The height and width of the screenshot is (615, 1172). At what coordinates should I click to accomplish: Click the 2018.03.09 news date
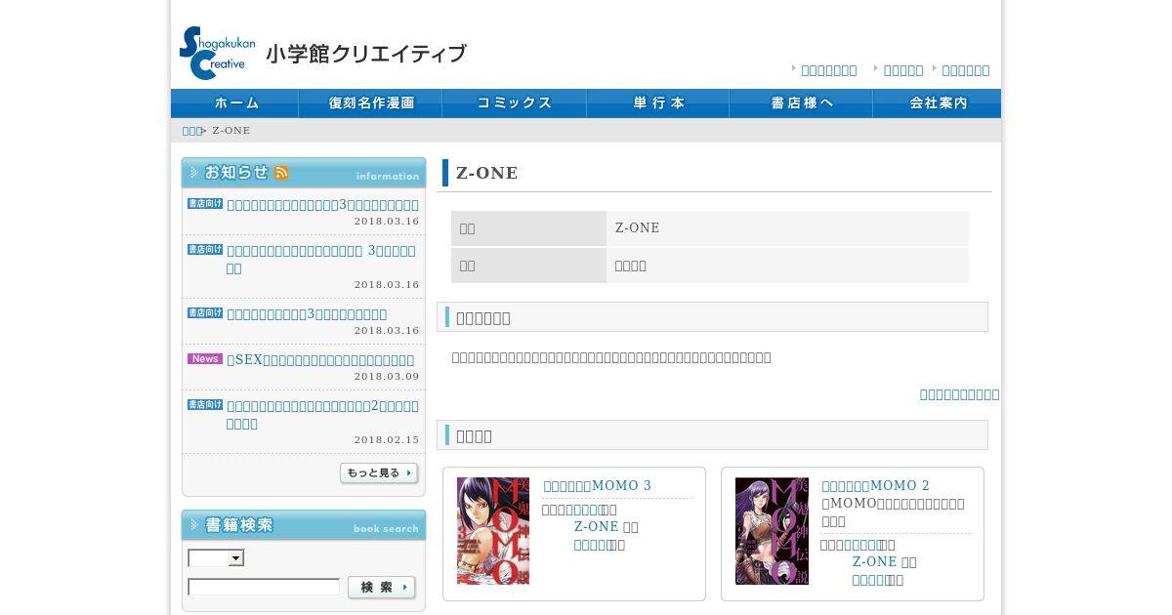point(387,377)
